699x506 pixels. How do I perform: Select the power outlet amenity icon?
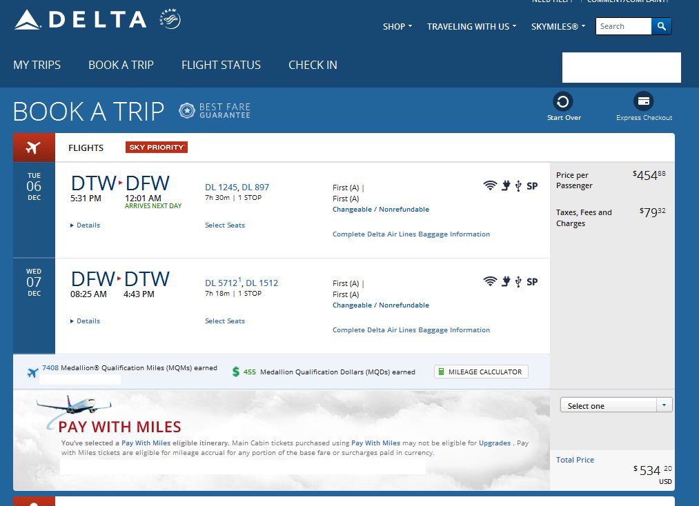point(506,185)
